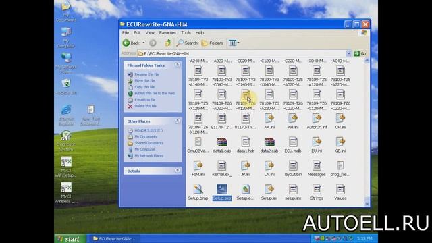Screen dimensions: 432x243
Task: Select the Values file icon
Action: point(340,190)
